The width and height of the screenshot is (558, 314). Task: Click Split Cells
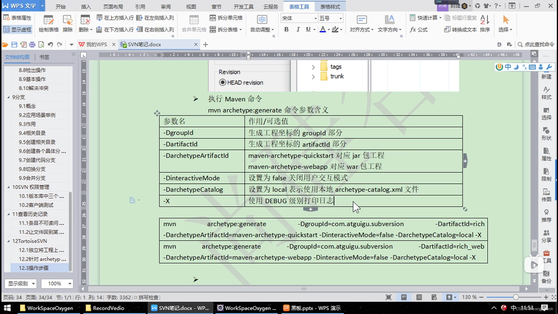click(x=226, y=18)
